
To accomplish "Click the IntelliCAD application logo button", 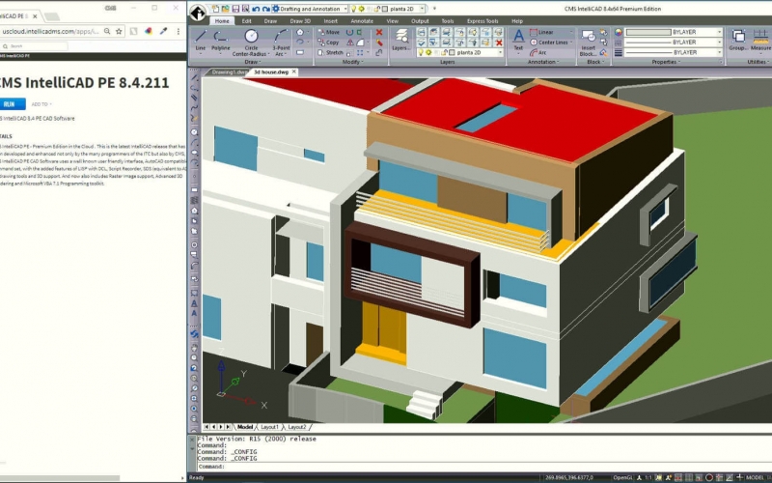I will coord(198,13).
